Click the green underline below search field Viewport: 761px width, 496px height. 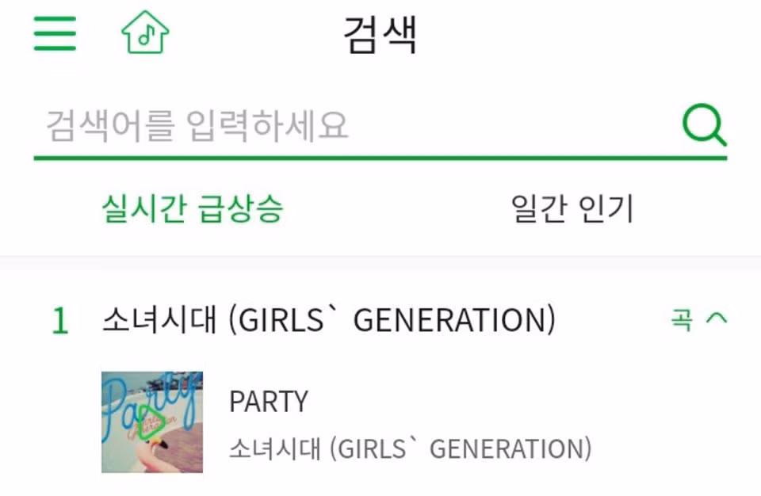380,158
